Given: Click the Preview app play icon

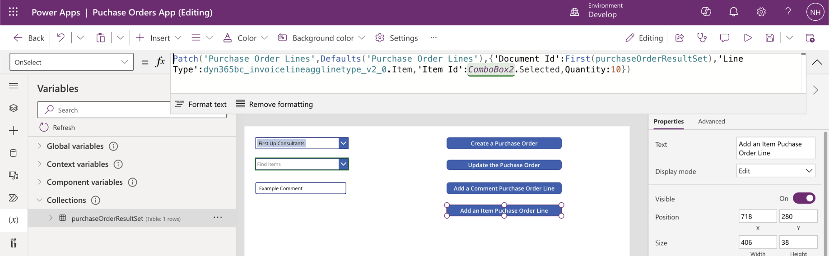Looking at the screenshot, I should pos(748,38).
